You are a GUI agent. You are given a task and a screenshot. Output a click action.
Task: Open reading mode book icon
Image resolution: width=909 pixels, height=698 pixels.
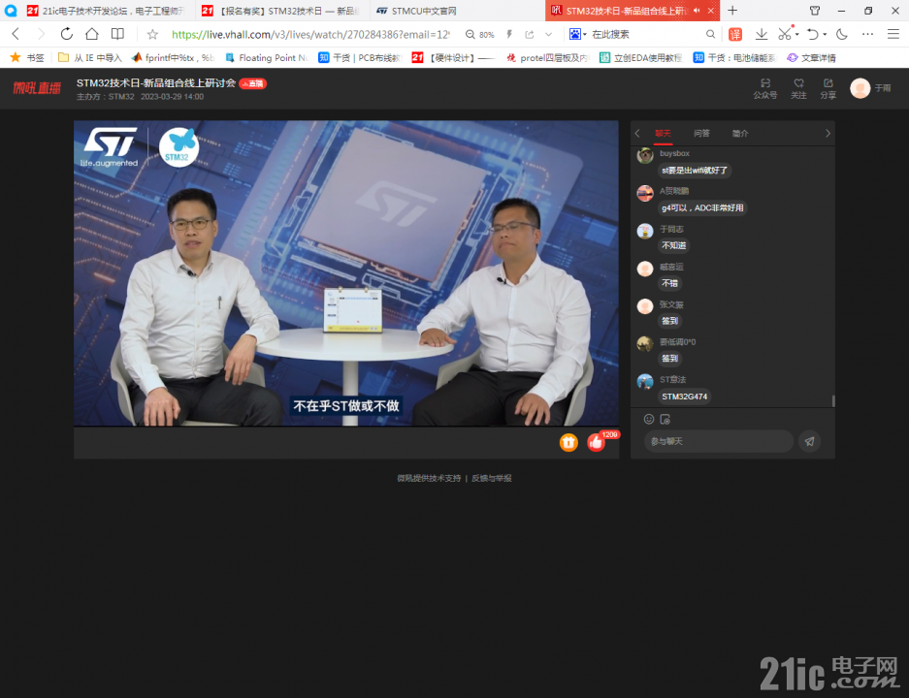click(117, 34)
